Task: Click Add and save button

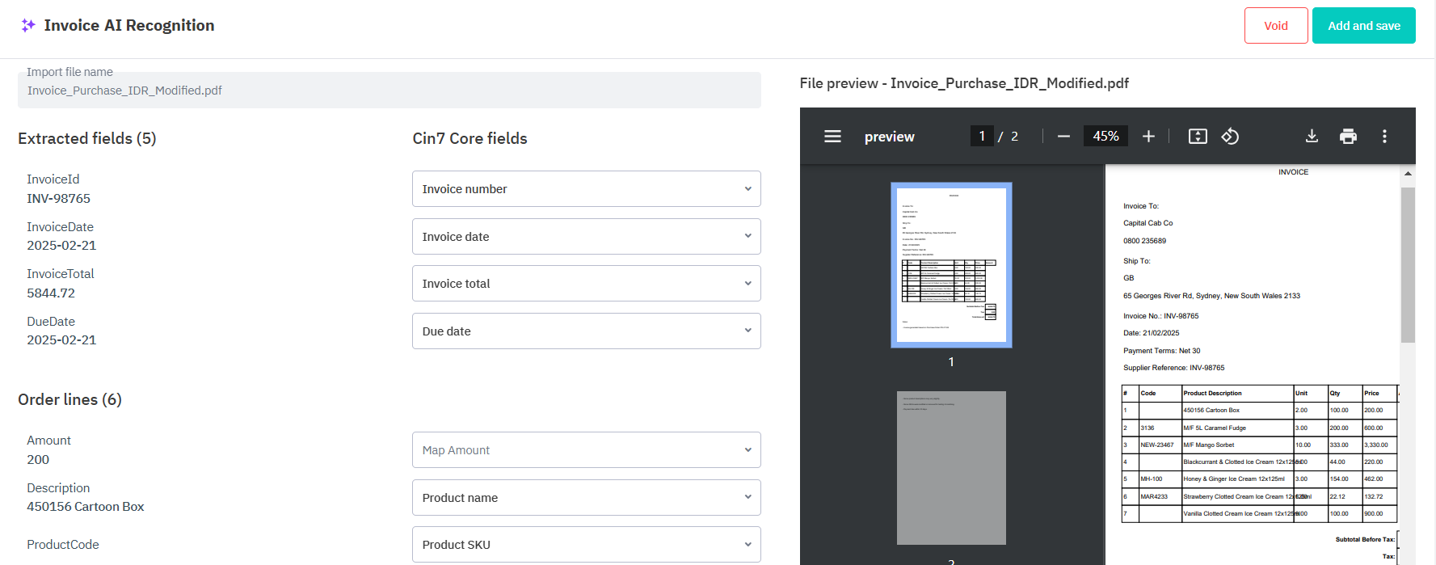Action: pyautogui.click(x=1363, y=26)
